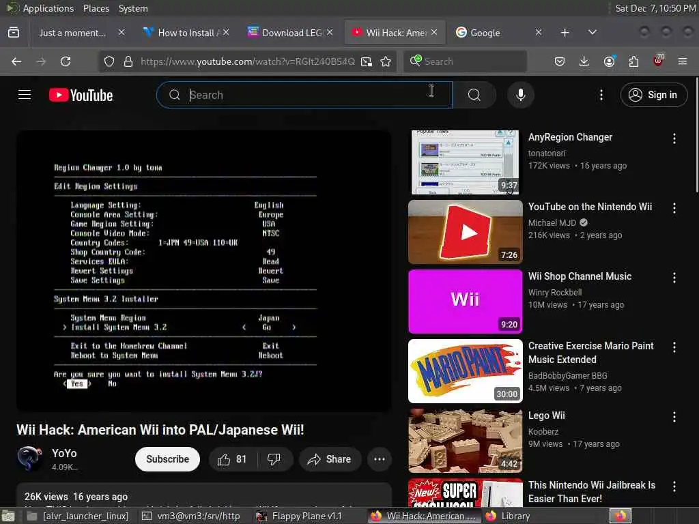Close the Wii Hack tab
Image resolution: width=699 pixels, height=524 pixels.
434,33
